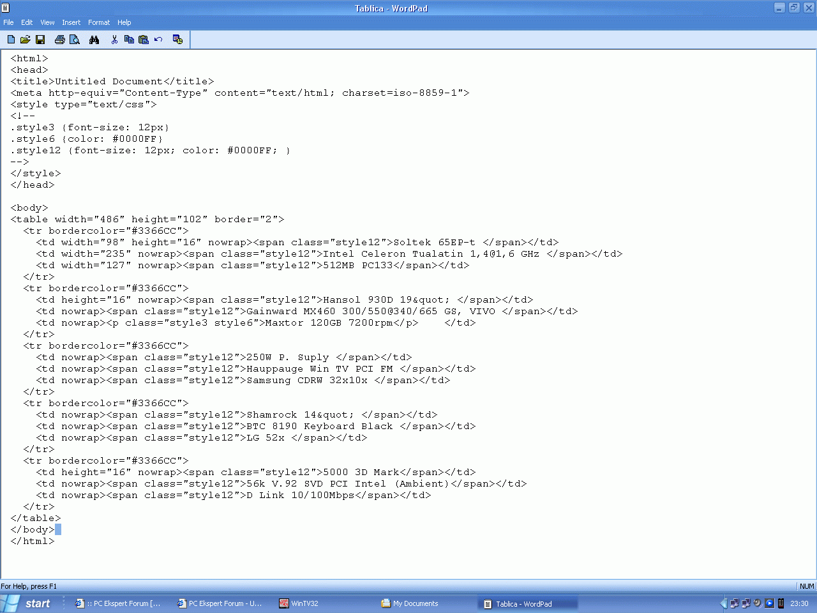Click the Windows Start button
This screenshot has height=613, width=817.
pos(29,603)
